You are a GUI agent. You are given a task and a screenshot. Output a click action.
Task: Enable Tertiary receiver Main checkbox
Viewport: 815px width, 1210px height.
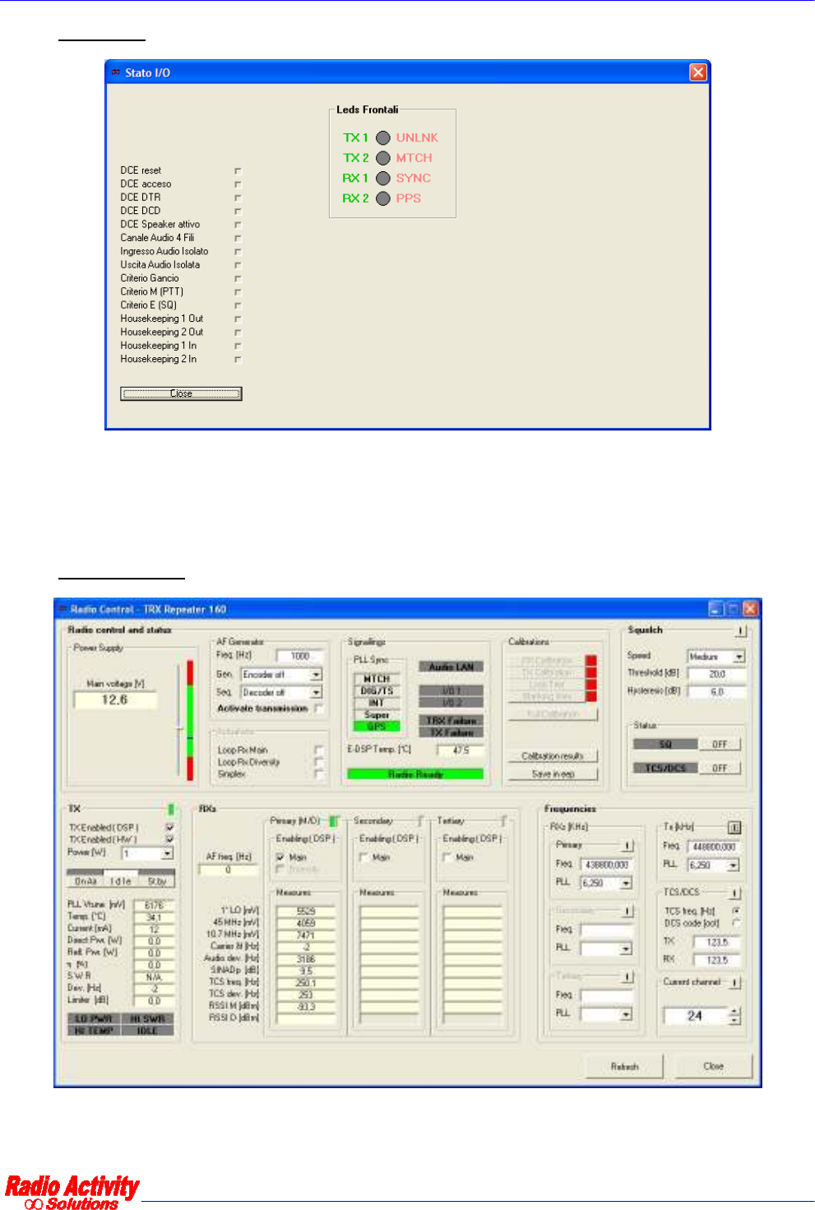pos(447,857)
